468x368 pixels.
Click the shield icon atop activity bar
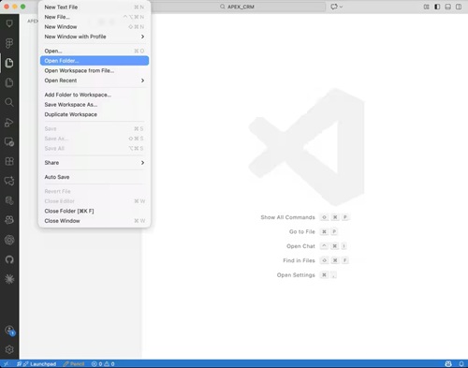pyautogui.click(x=9, y=23)
